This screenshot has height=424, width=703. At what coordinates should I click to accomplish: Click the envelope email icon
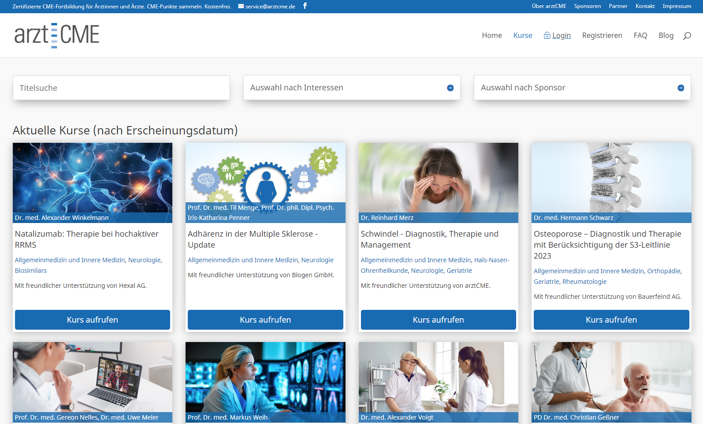(x=241, y=6)
